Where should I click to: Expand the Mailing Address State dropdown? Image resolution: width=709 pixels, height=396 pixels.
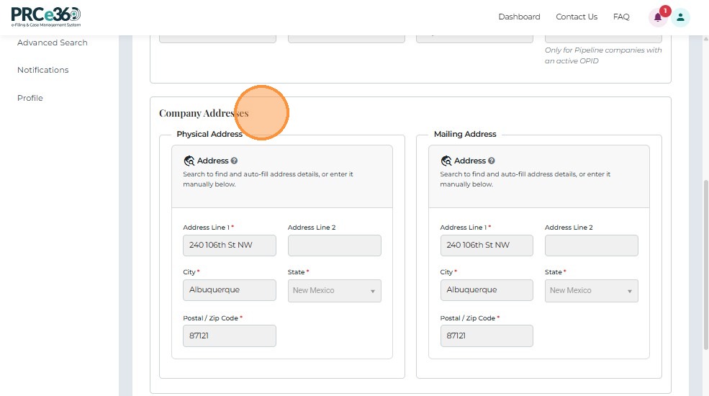point(592,291)
